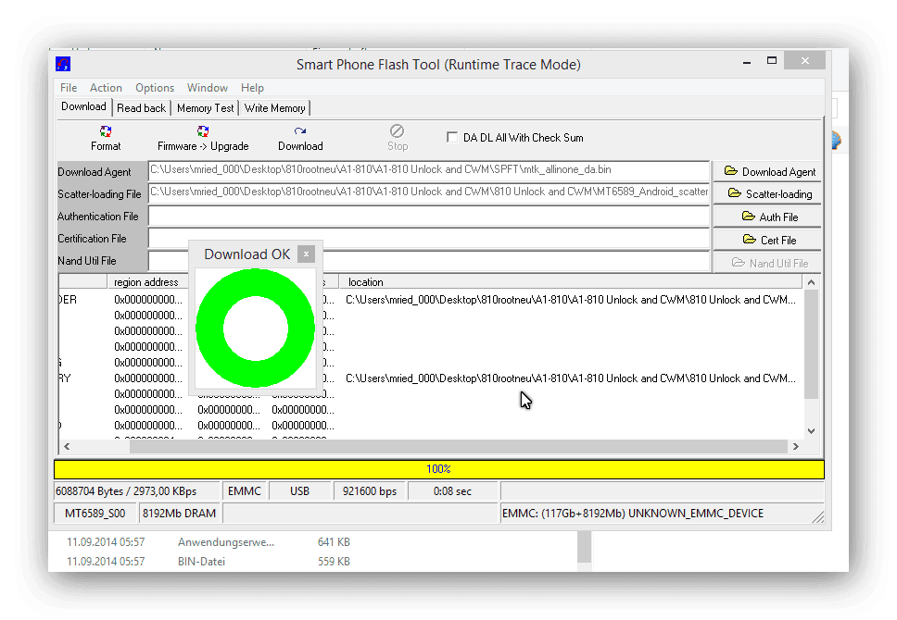Viewport: 897px width, 620px height.
Task: Open the Action menu
Action: (x=106, y=87)
